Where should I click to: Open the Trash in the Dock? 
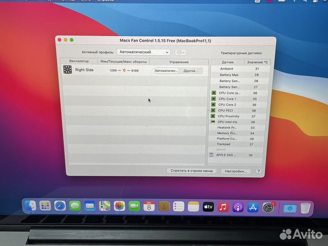coord(305,208)
